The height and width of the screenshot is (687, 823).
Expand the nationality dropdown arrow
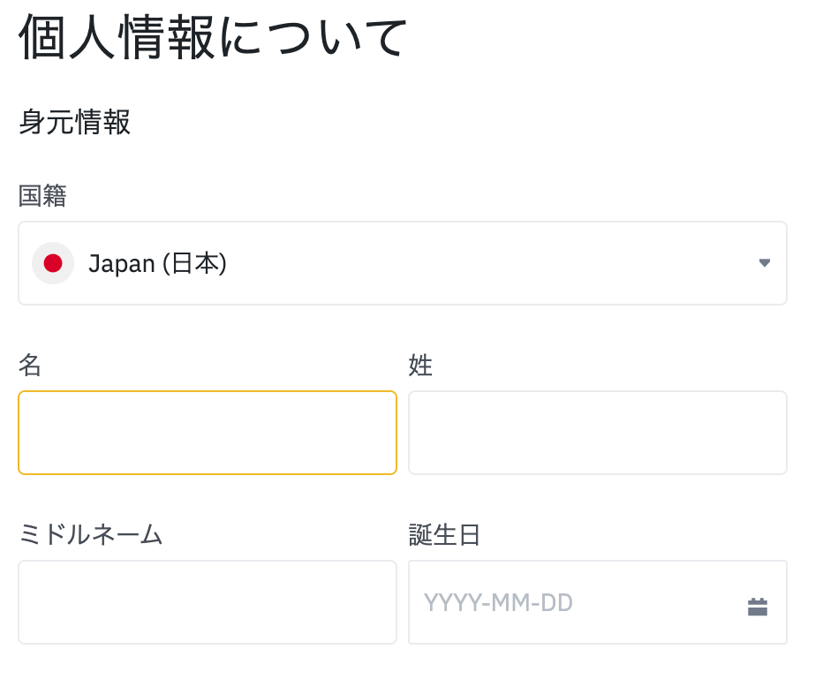(x=764, y=262)
